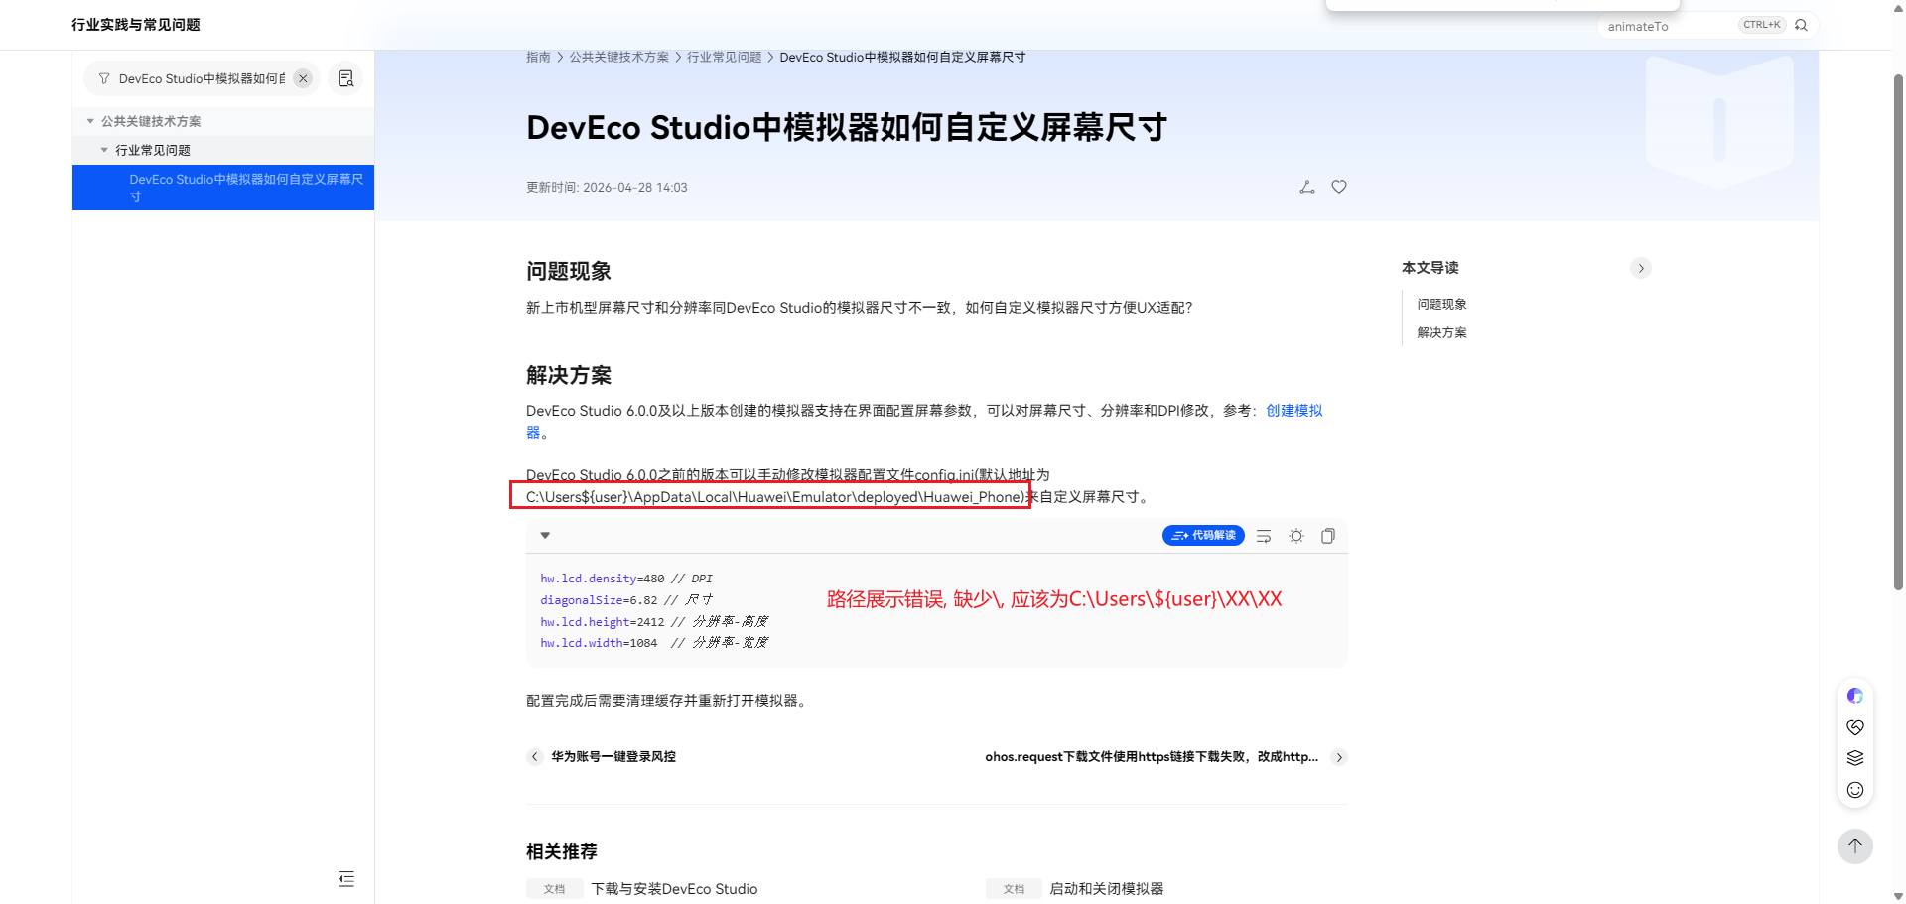Click the diagonalSize=6.82 code line
The width and height of the screenshot is (1906, 904).
tap(625, 600)
